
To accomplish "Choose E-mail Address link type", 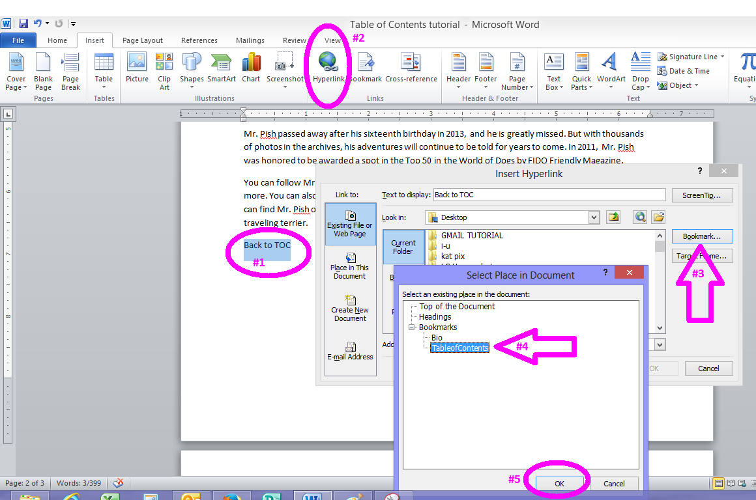I will (350, 352).
